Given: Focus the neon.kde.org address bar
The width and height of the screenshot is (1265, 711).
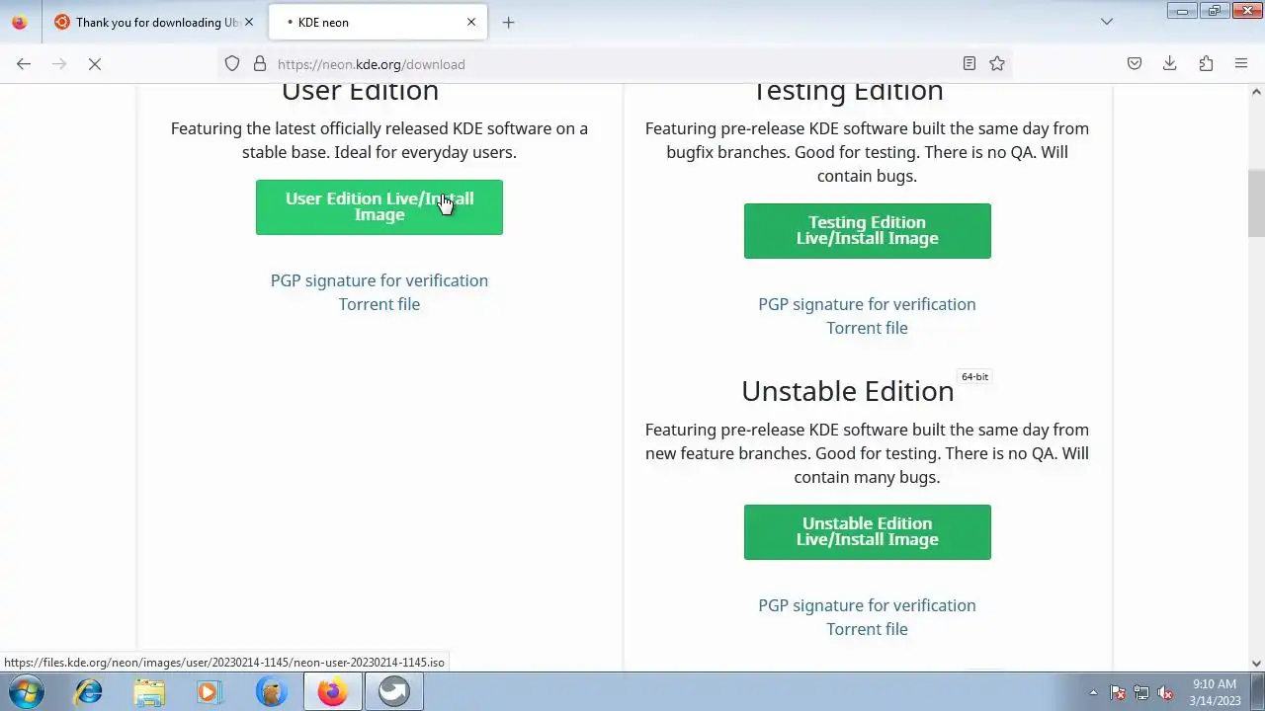Looking at the screenshot, I should coord(613,64).
